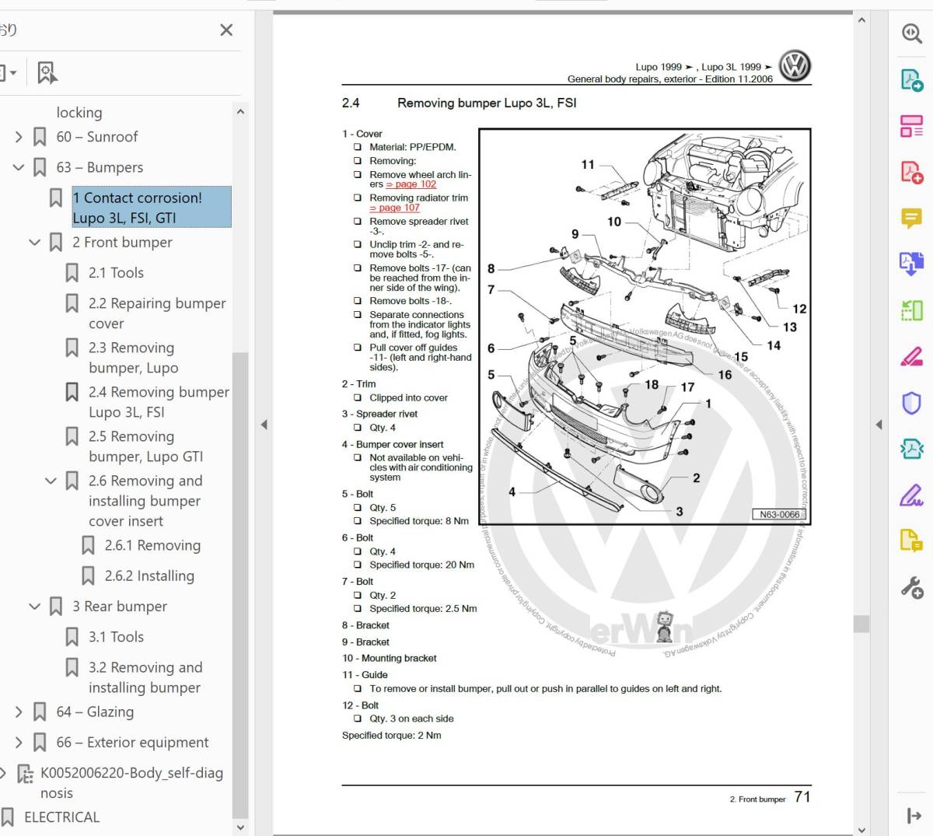The height and width of the screenshot is (836, 933).
Task: Click the bookmark icon beside 60 – Sunroof
Action: point(40,137)
